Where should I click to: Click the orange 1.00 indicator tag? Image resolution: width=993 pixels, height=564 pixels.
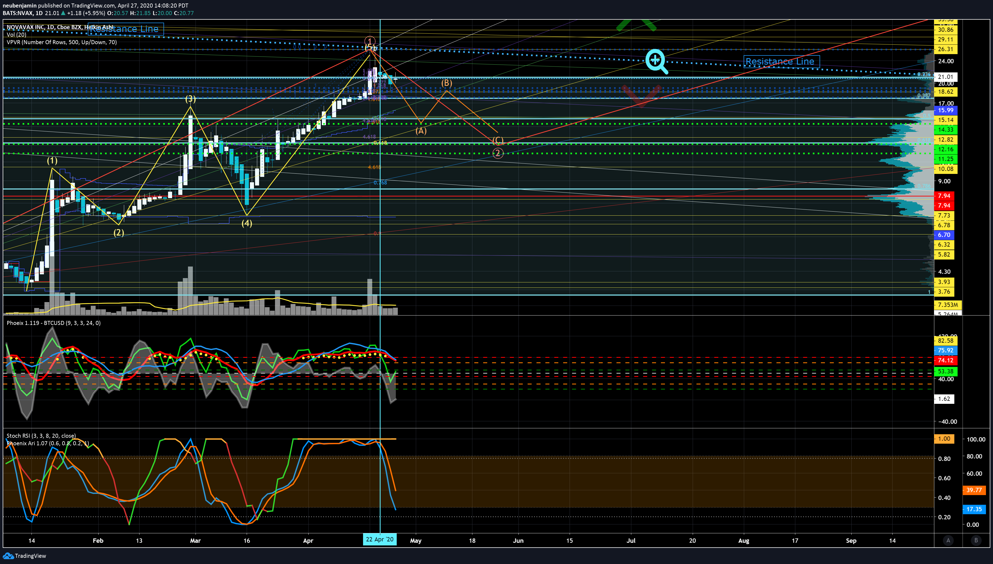(944, 439)
